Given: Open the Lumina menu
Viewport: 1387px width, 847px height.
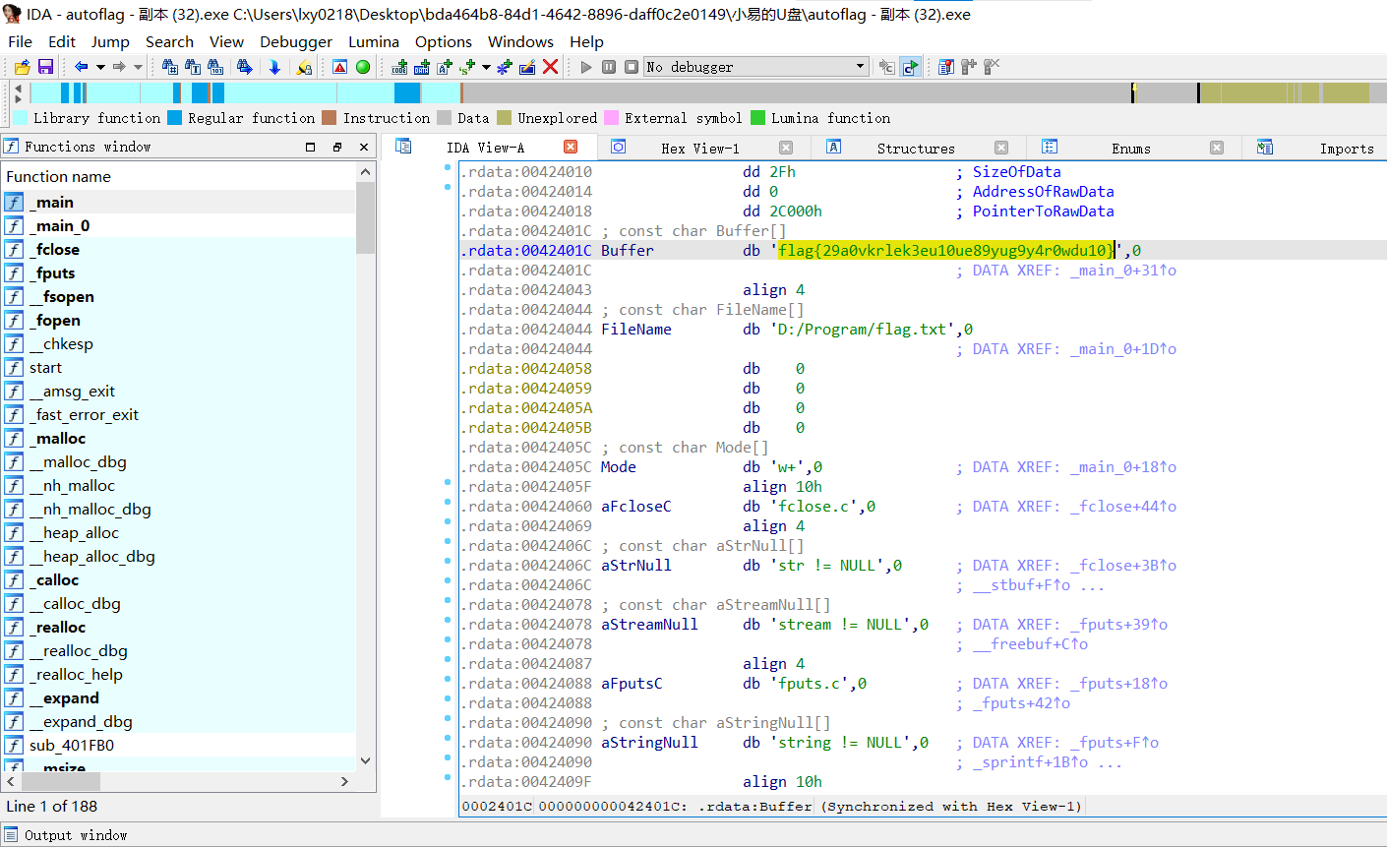Looking at the screenshot, I should (374, 41).
